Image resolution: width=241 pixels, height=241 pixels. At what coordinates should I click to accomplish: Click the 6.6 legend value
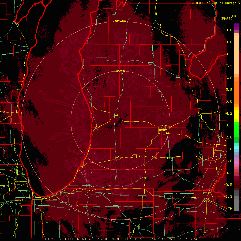(229, 78)
